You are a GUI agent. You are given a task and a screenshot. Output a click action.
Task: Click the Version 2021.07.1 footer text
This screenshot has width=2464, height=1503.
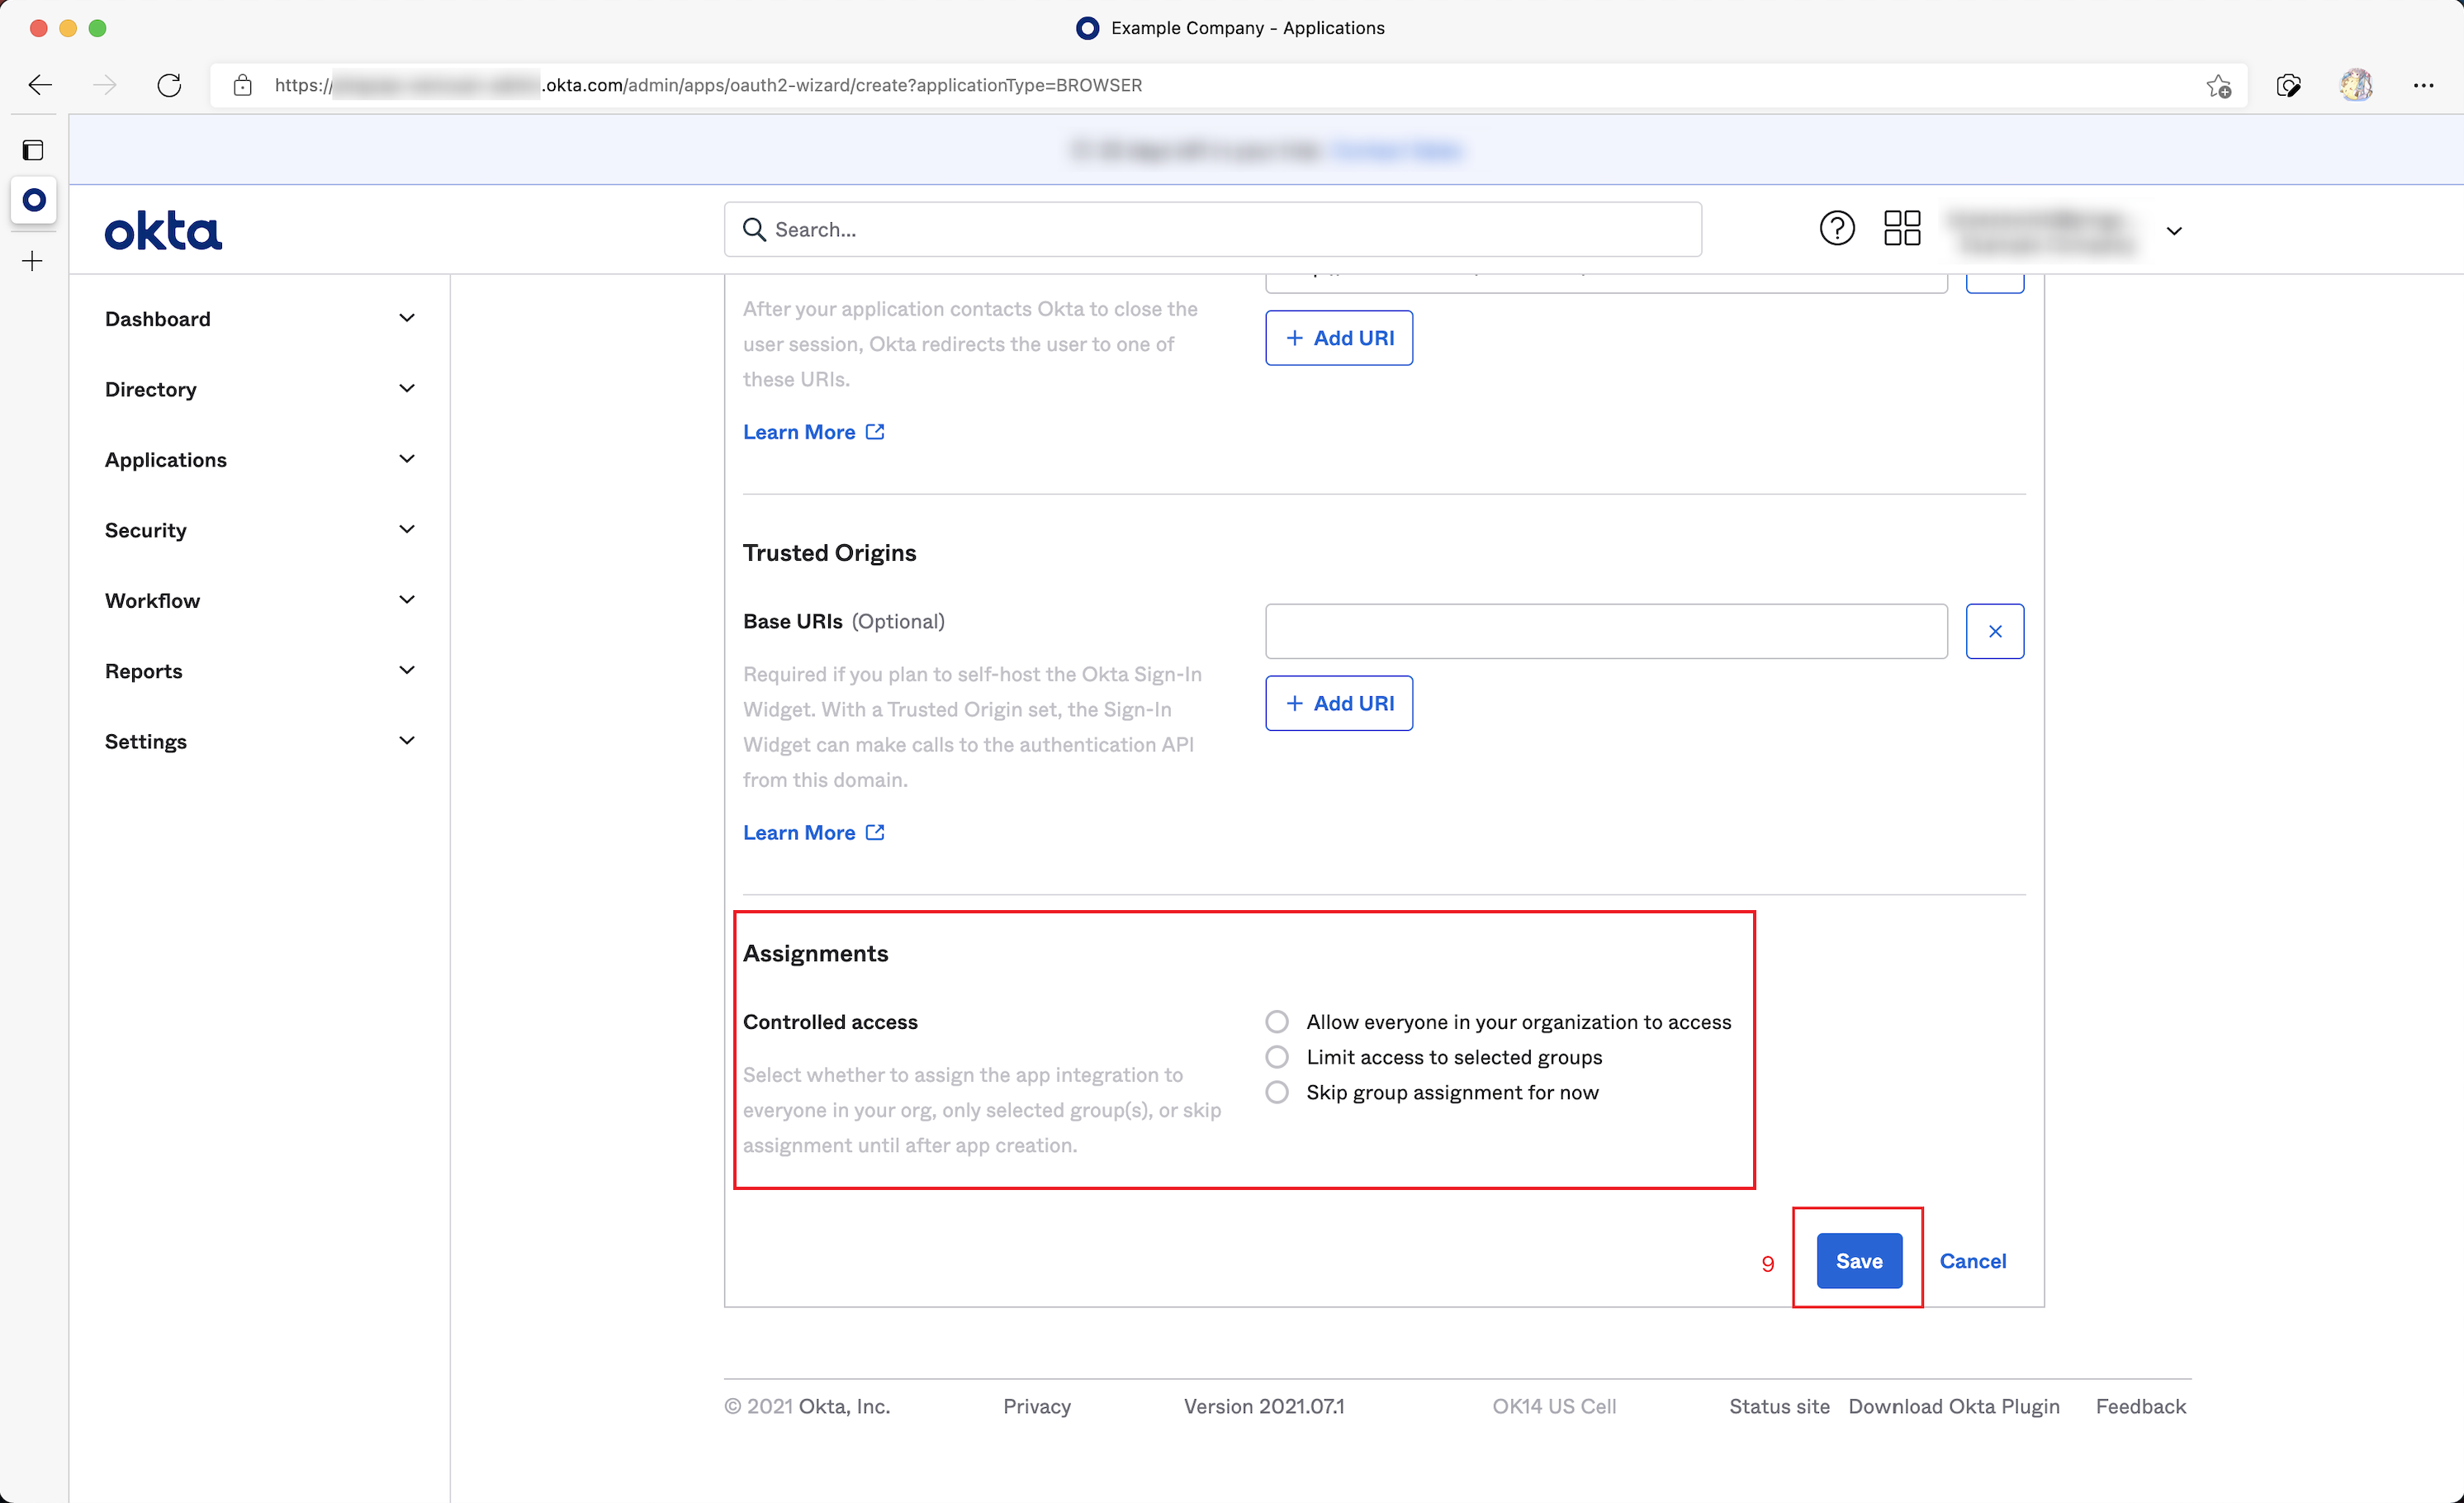coord(1264,1406)
